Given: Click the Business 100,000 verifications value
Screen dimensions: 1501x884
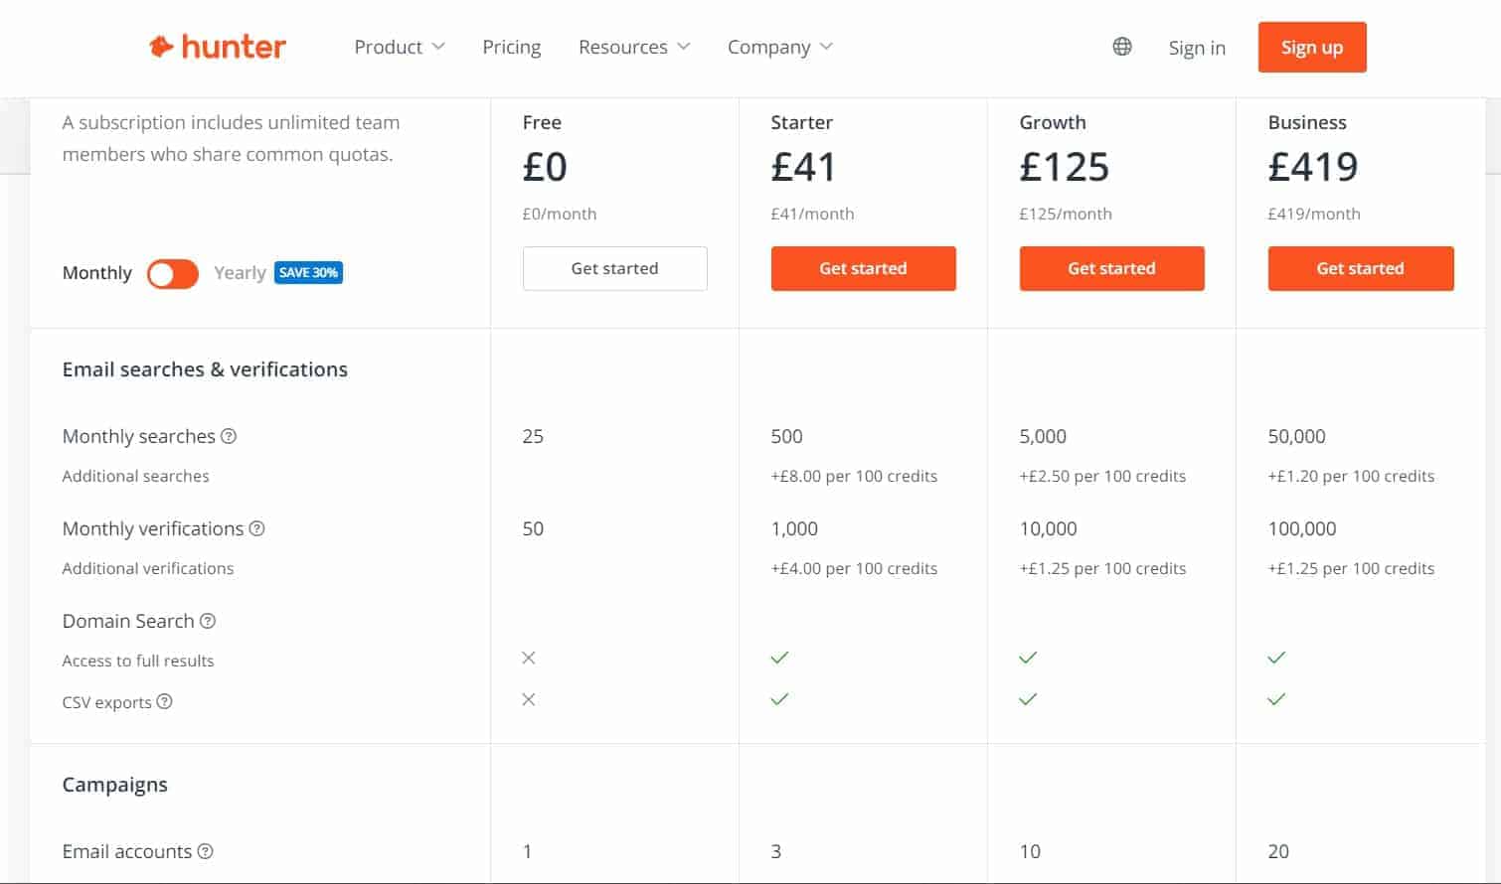Looking at the screenshot, I should pyautogui.click(x=1302, y=528).
